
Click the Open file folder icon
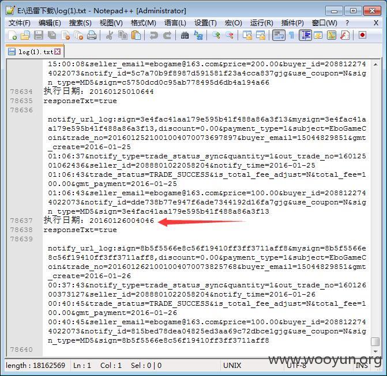(x=25, y=36)
